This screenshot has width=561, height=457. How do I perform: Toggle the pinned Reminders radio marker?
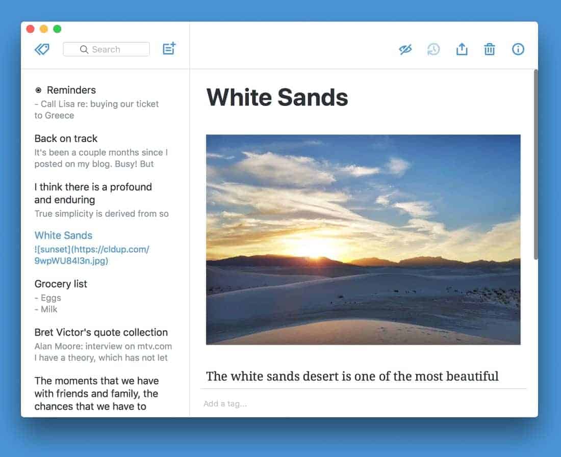(x=38, y=91)
